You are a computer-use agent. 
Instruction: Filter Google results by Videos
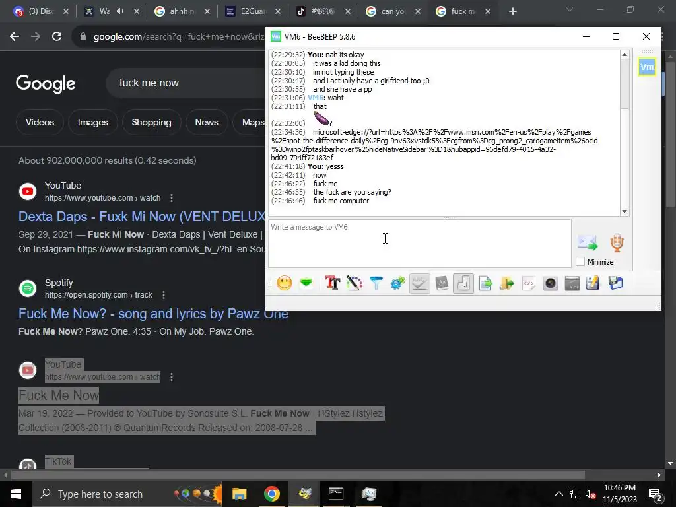point(40,122)
